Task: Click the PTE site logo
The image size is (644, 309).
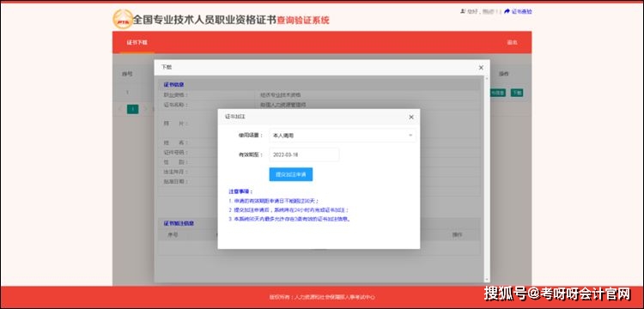Action: click(x=123, y=19)
